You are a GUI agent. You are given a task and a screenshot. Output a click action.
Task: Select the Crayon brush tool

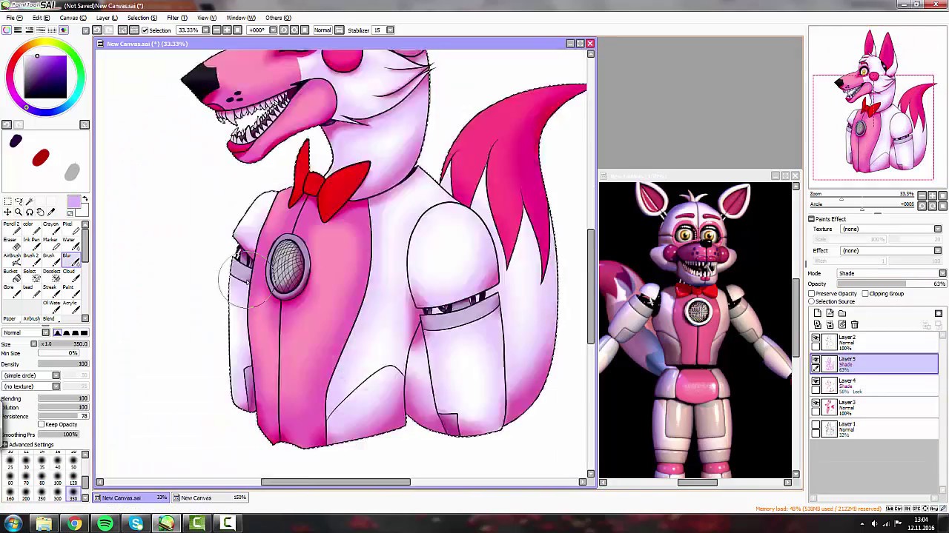point(51,229)
